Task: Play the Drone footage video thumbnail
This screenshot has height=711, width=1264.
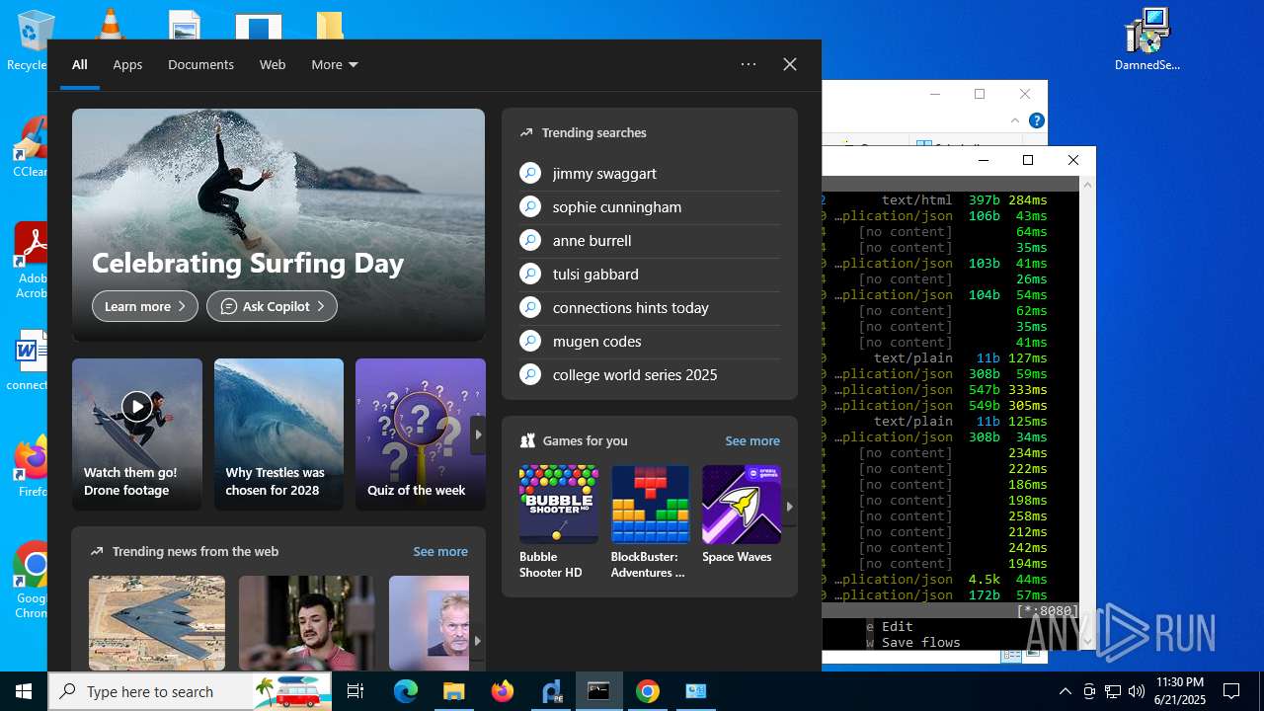Action: (x=136, y=406)
